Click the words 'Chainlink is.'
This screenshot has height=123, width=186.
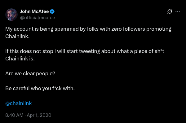[20, 59]
